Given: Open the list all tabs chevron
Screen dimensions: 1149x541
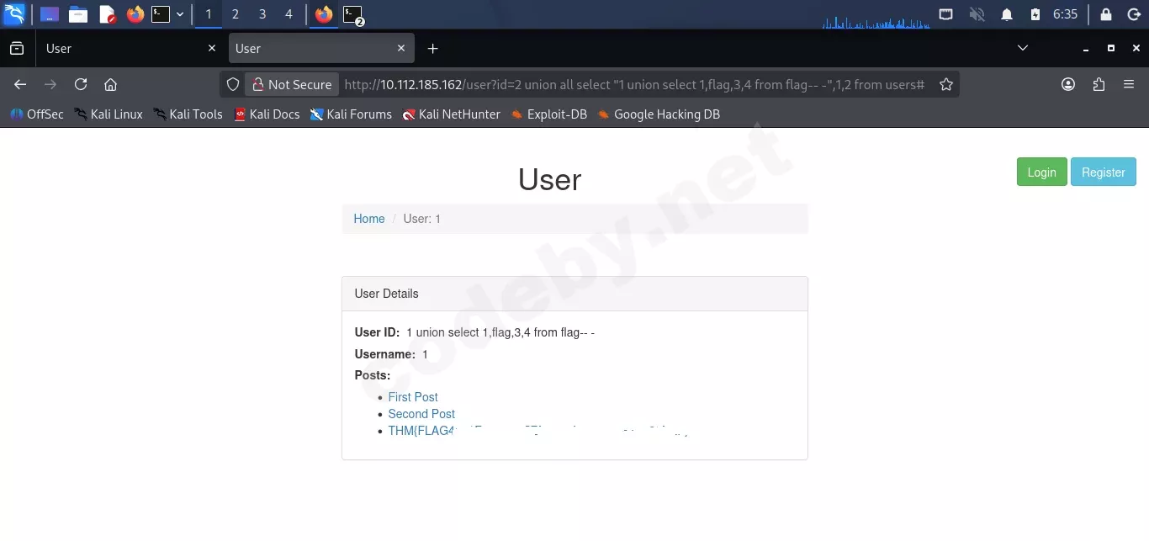Looking at the screenshot, I should 1023,49.
